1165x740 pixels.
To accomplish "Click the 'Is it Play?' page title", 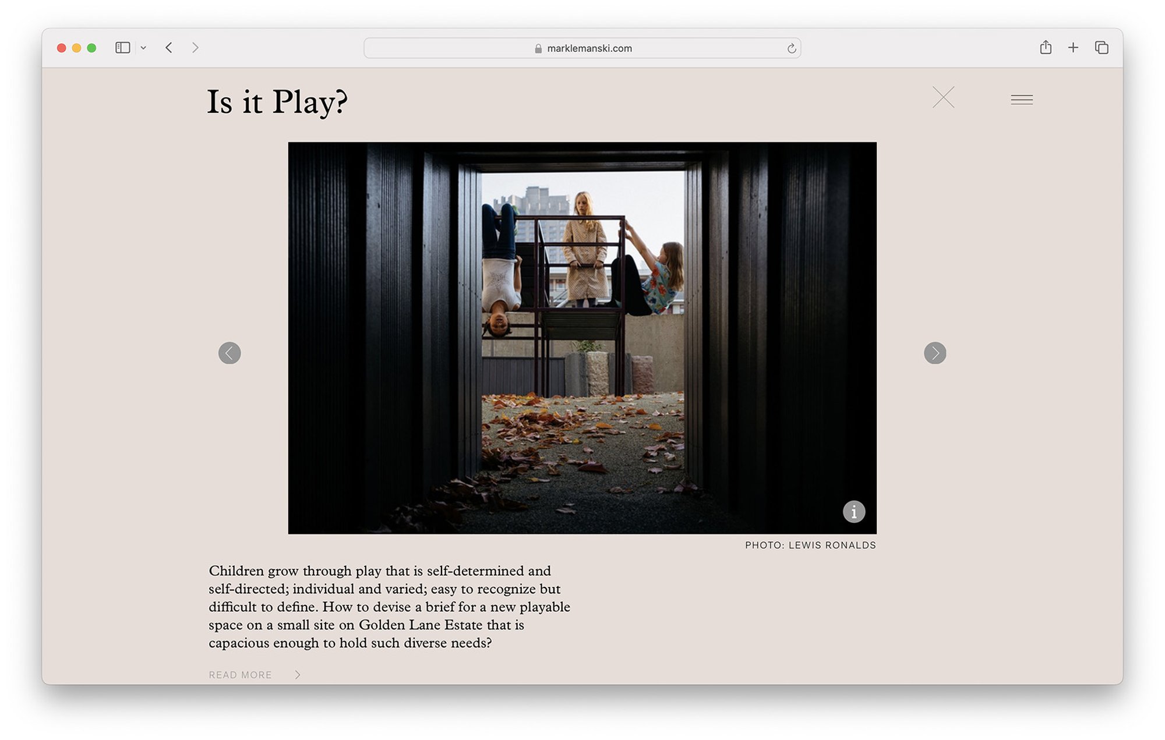I will pos(277,102).
